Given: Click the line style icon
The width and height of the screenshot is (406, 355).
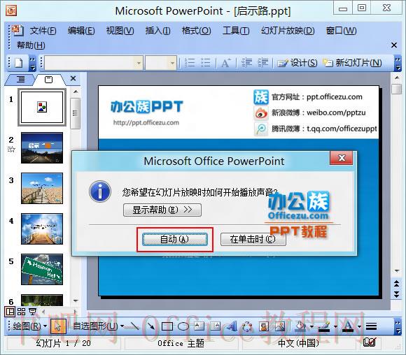Looking at the screenshot, I should tap(371, 326).
